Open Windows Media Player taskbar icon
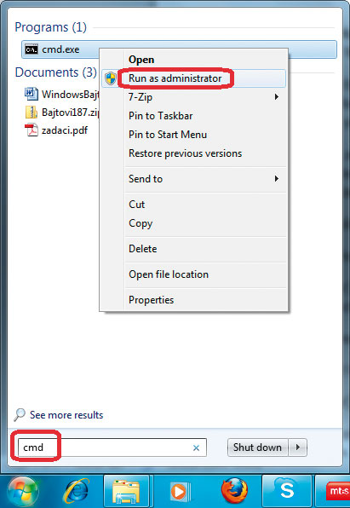The height and width of the screenshot is (508, 350). coord(180,492)
